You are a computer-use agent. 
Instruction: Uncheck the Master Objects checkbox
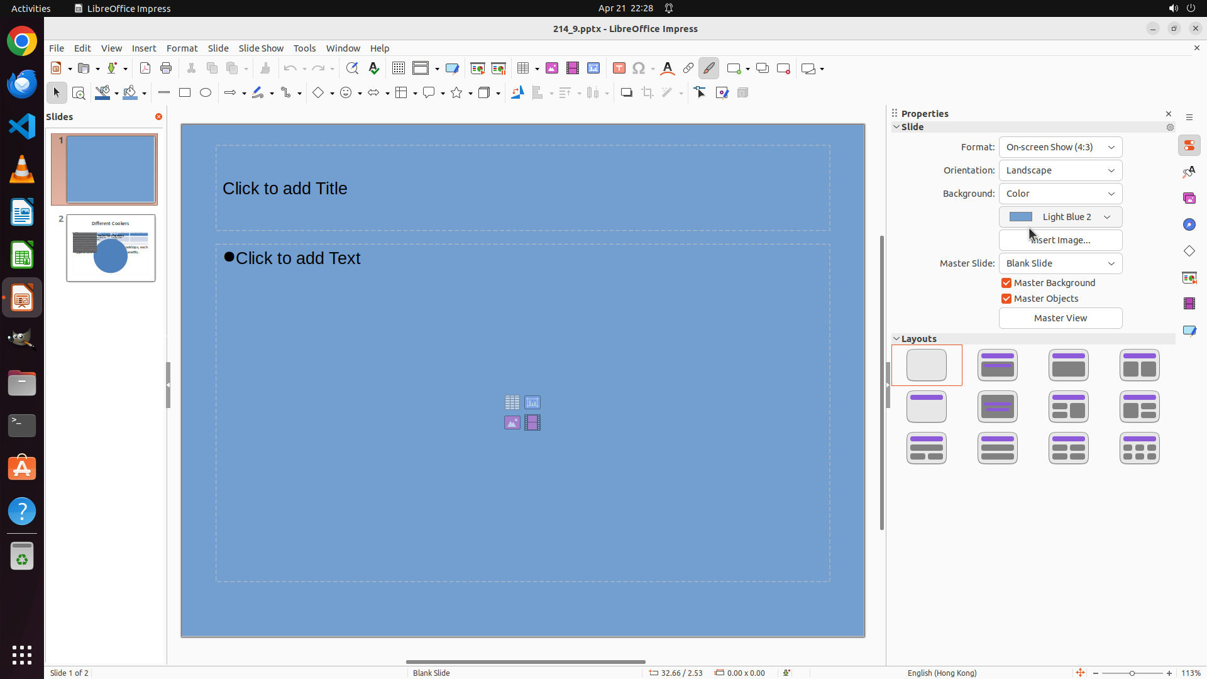point(1006,299)
